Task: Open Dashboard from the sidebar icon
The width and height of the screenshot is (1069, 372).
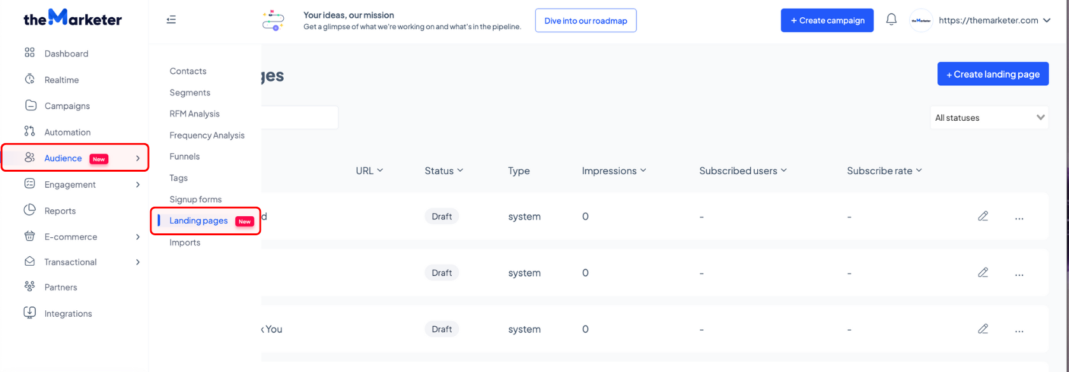Action: tap(30, 53)
